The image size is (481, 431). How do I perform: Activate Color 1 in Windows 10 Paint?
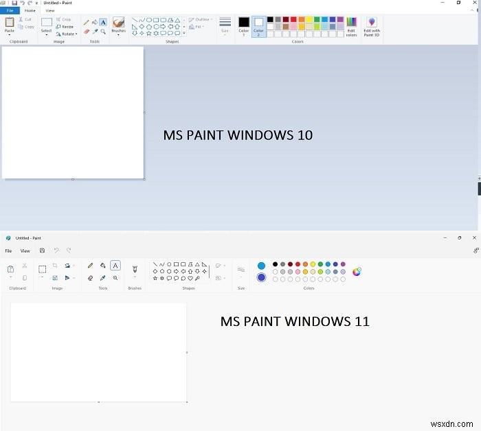[244, 27]
